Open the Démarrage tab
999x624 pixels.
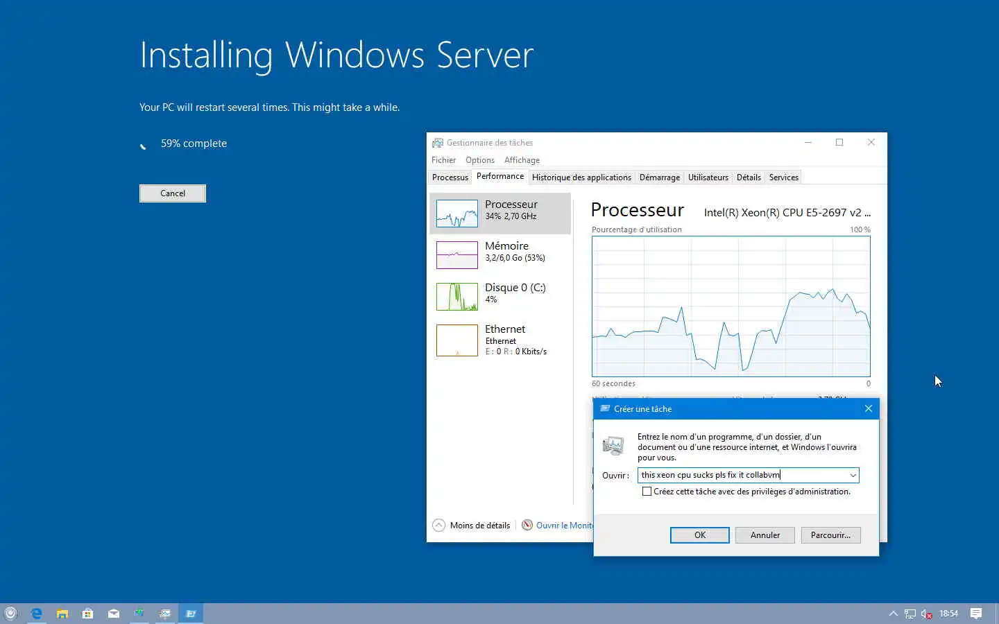659,177
